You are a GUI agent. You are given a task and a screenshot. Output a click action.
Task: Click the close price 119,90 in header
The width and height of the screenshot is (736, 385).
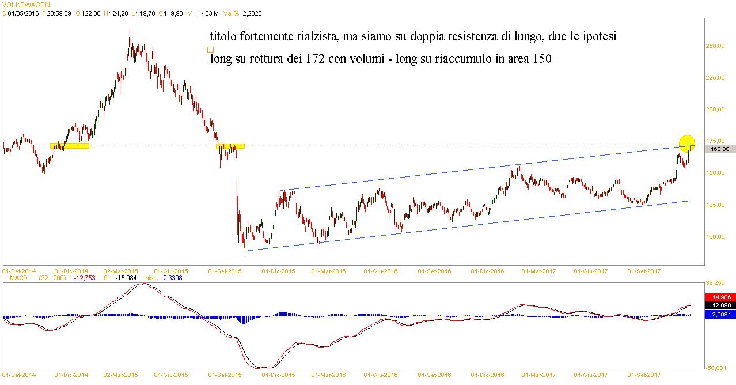tap(174, 13)
